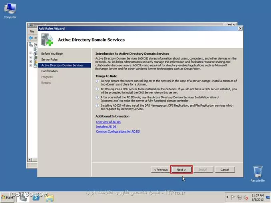Click the back arrow in the Server Manager toolbar
271x203 pixels.
(31, 38)
